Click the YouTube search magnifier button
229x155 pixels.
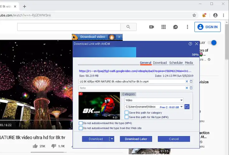point(128,27)
